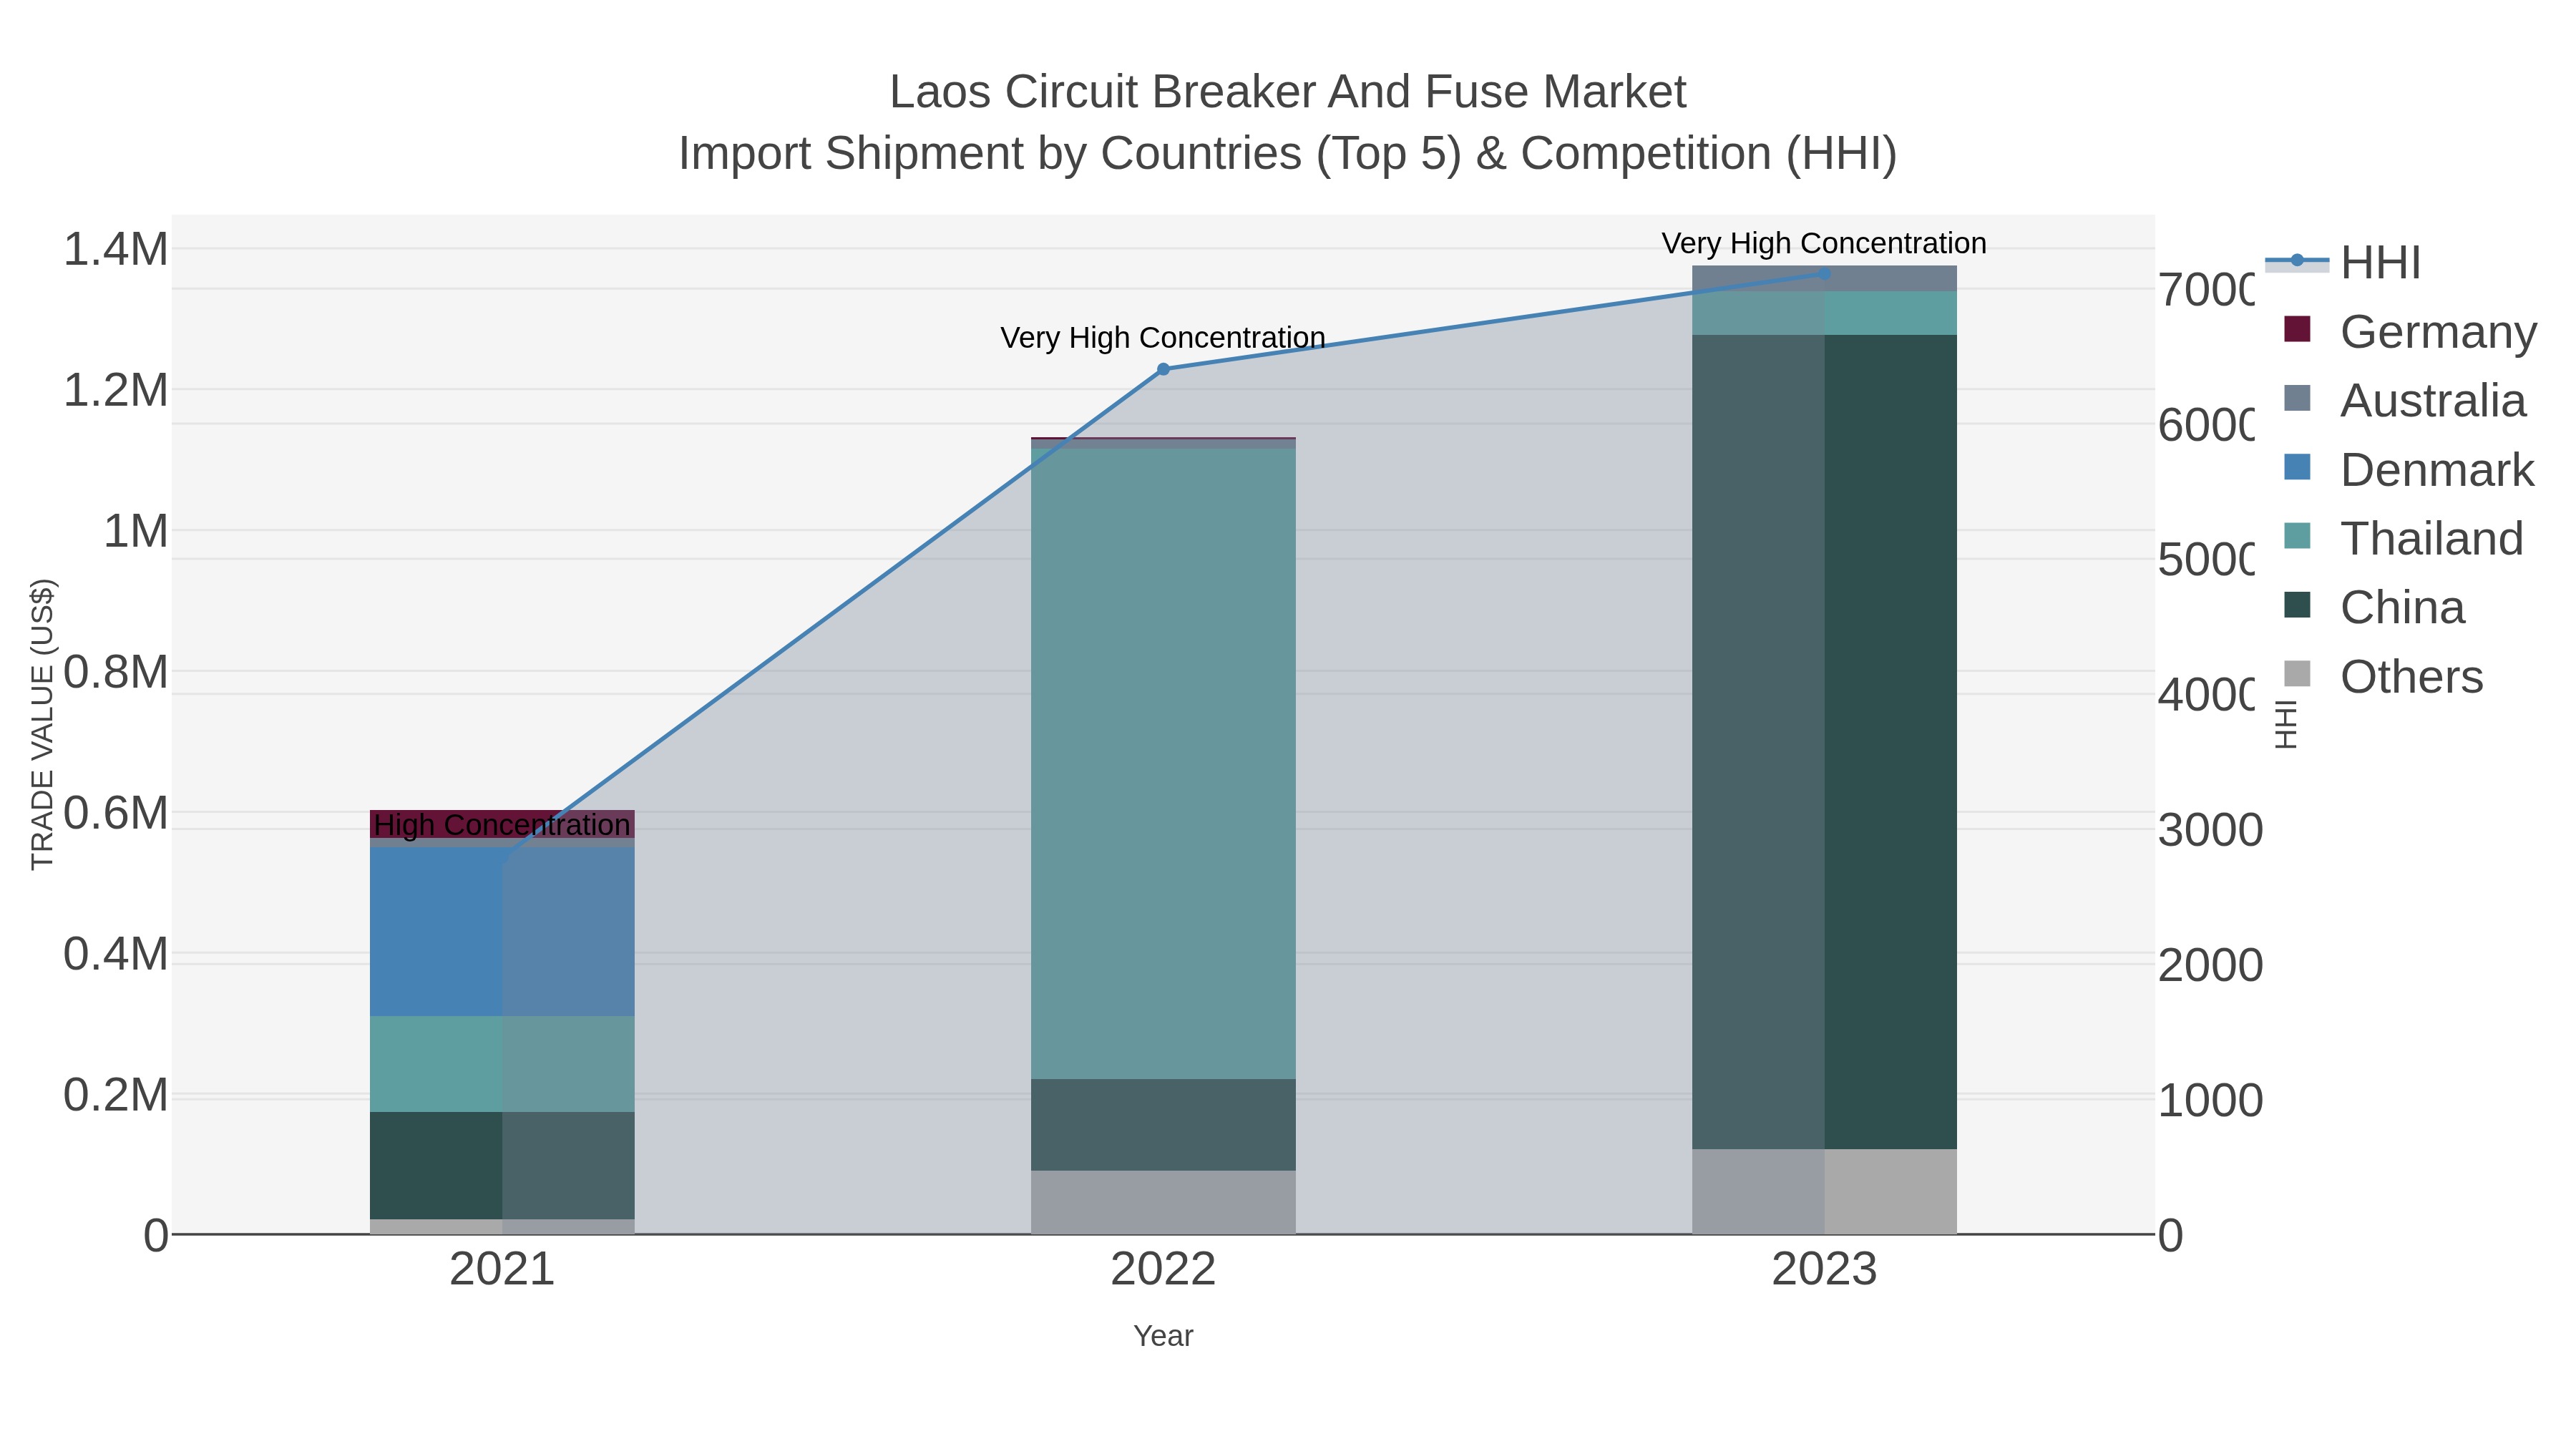Click the 0.6M left axis tick

pos(116,813)
